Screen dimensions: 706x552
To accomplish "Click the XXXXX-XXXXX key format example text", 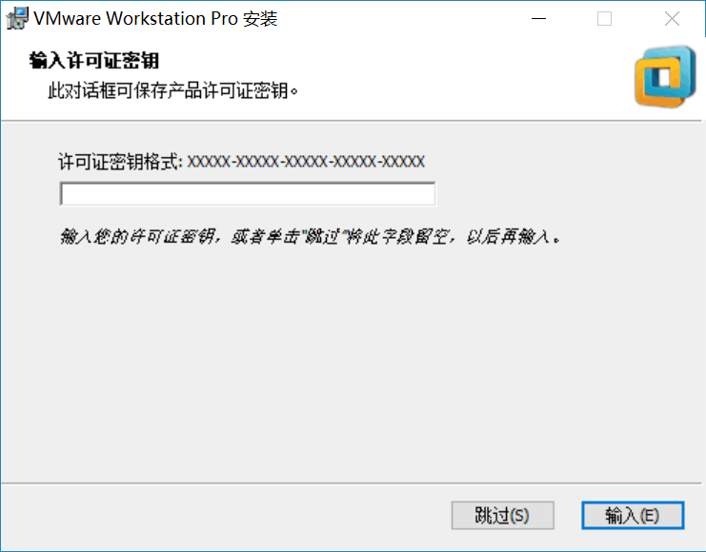I will point(306,162).
